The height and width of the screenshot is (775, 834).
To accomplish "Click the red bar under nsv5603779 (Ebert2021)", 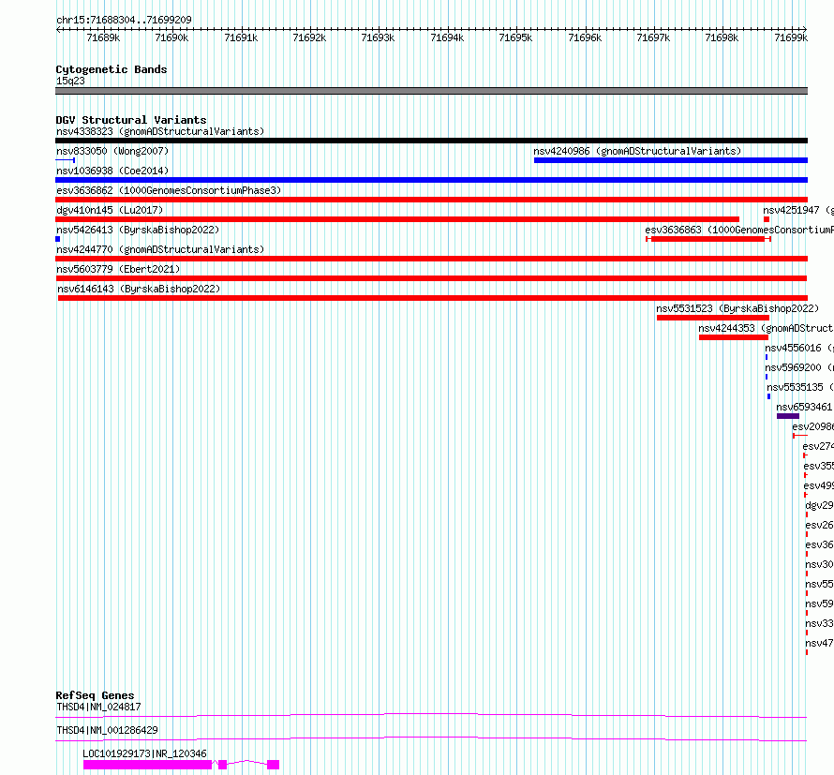I will pyautogui.click(x=431, y=278).
